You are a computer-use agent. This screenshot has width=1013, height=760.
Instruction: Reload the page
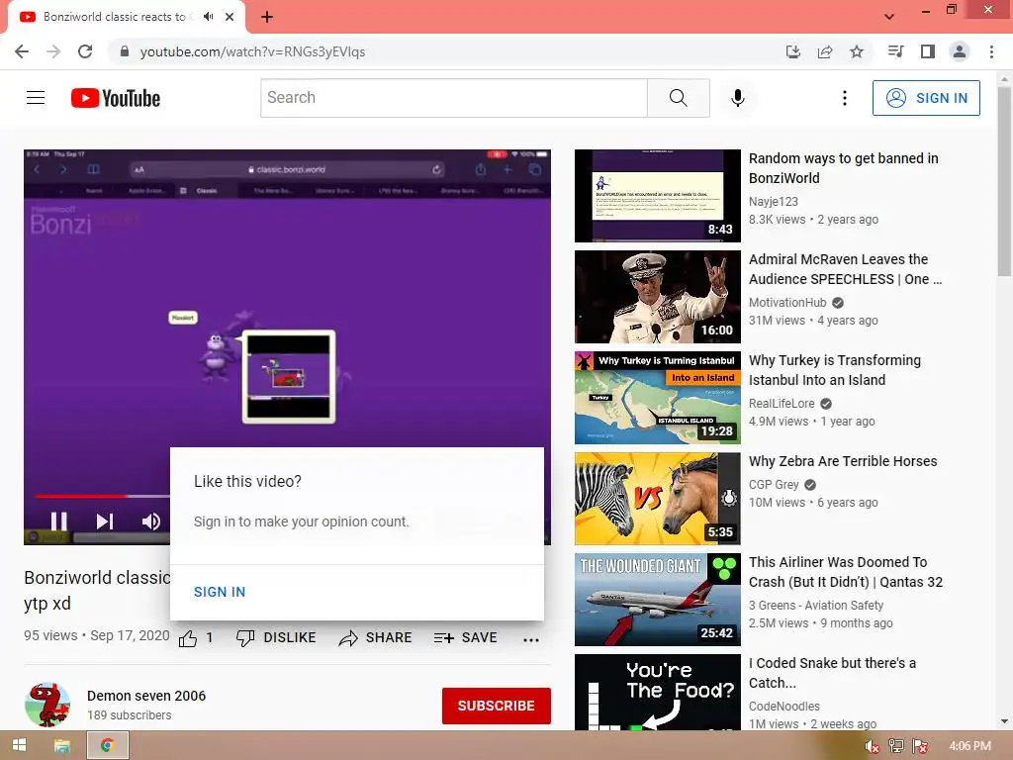[85, 51]
